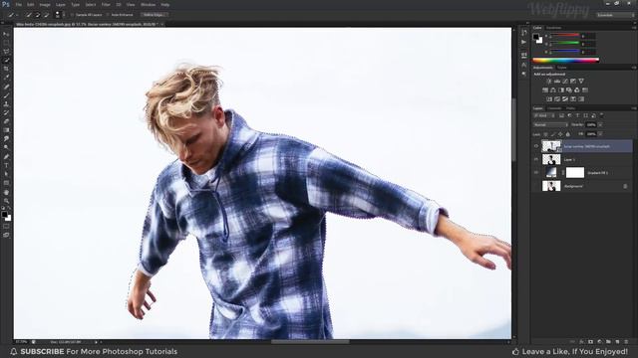Select the Rectangle shape tool
The image size is (638, 358).
(6, 183)
